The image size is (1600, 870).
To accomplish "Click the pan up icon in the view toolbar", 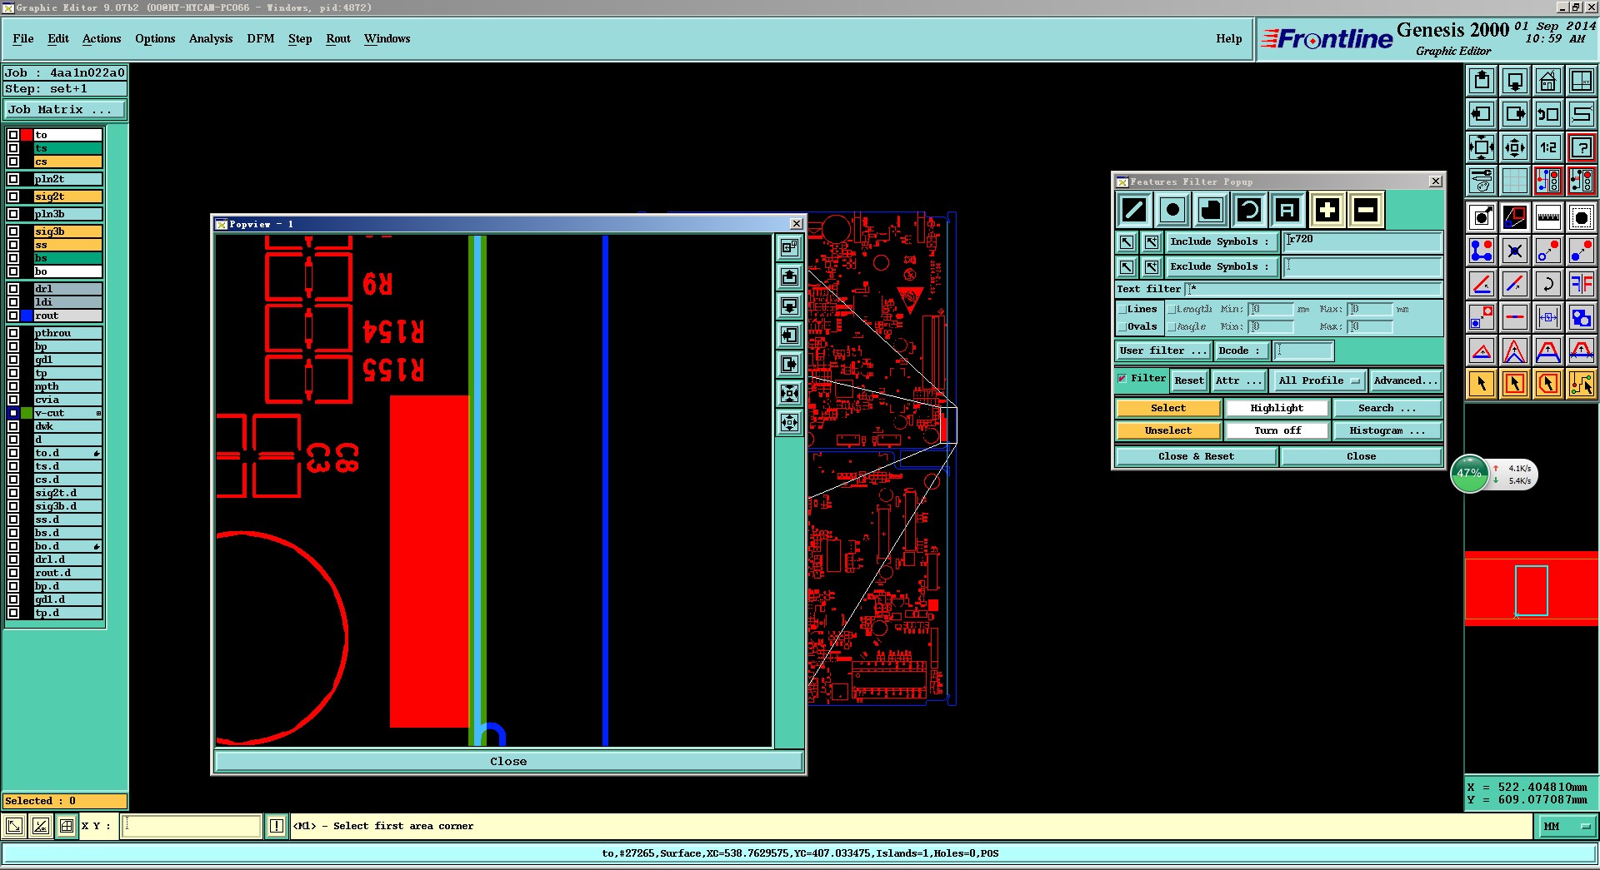I will click(x=1482, y=81).
